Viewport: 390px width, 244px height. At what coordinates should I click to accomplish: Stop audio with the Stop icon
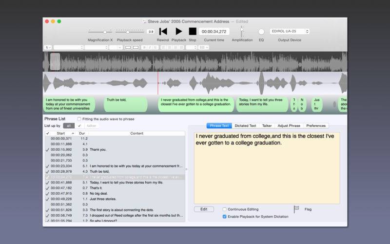193,32
